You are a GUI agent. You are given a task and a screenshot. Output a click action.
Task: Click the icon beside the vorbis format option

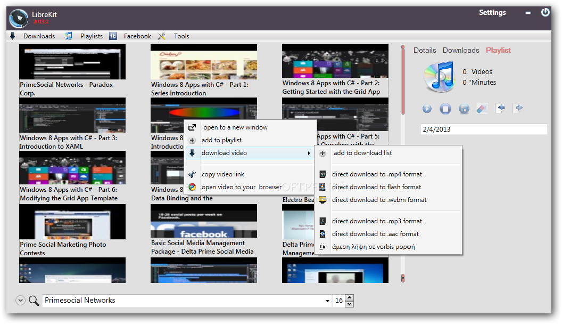coord(323,247)
